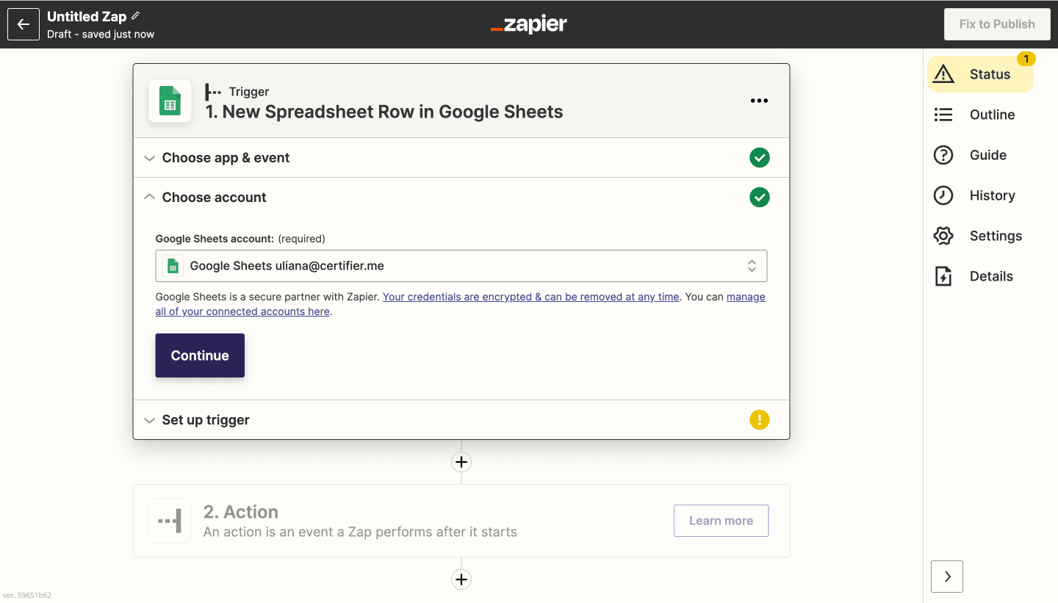The width and height of the screenshot is (1058, 603).
Task: Collapse the right sidebar arrow button
Action: tap(947, 577)
